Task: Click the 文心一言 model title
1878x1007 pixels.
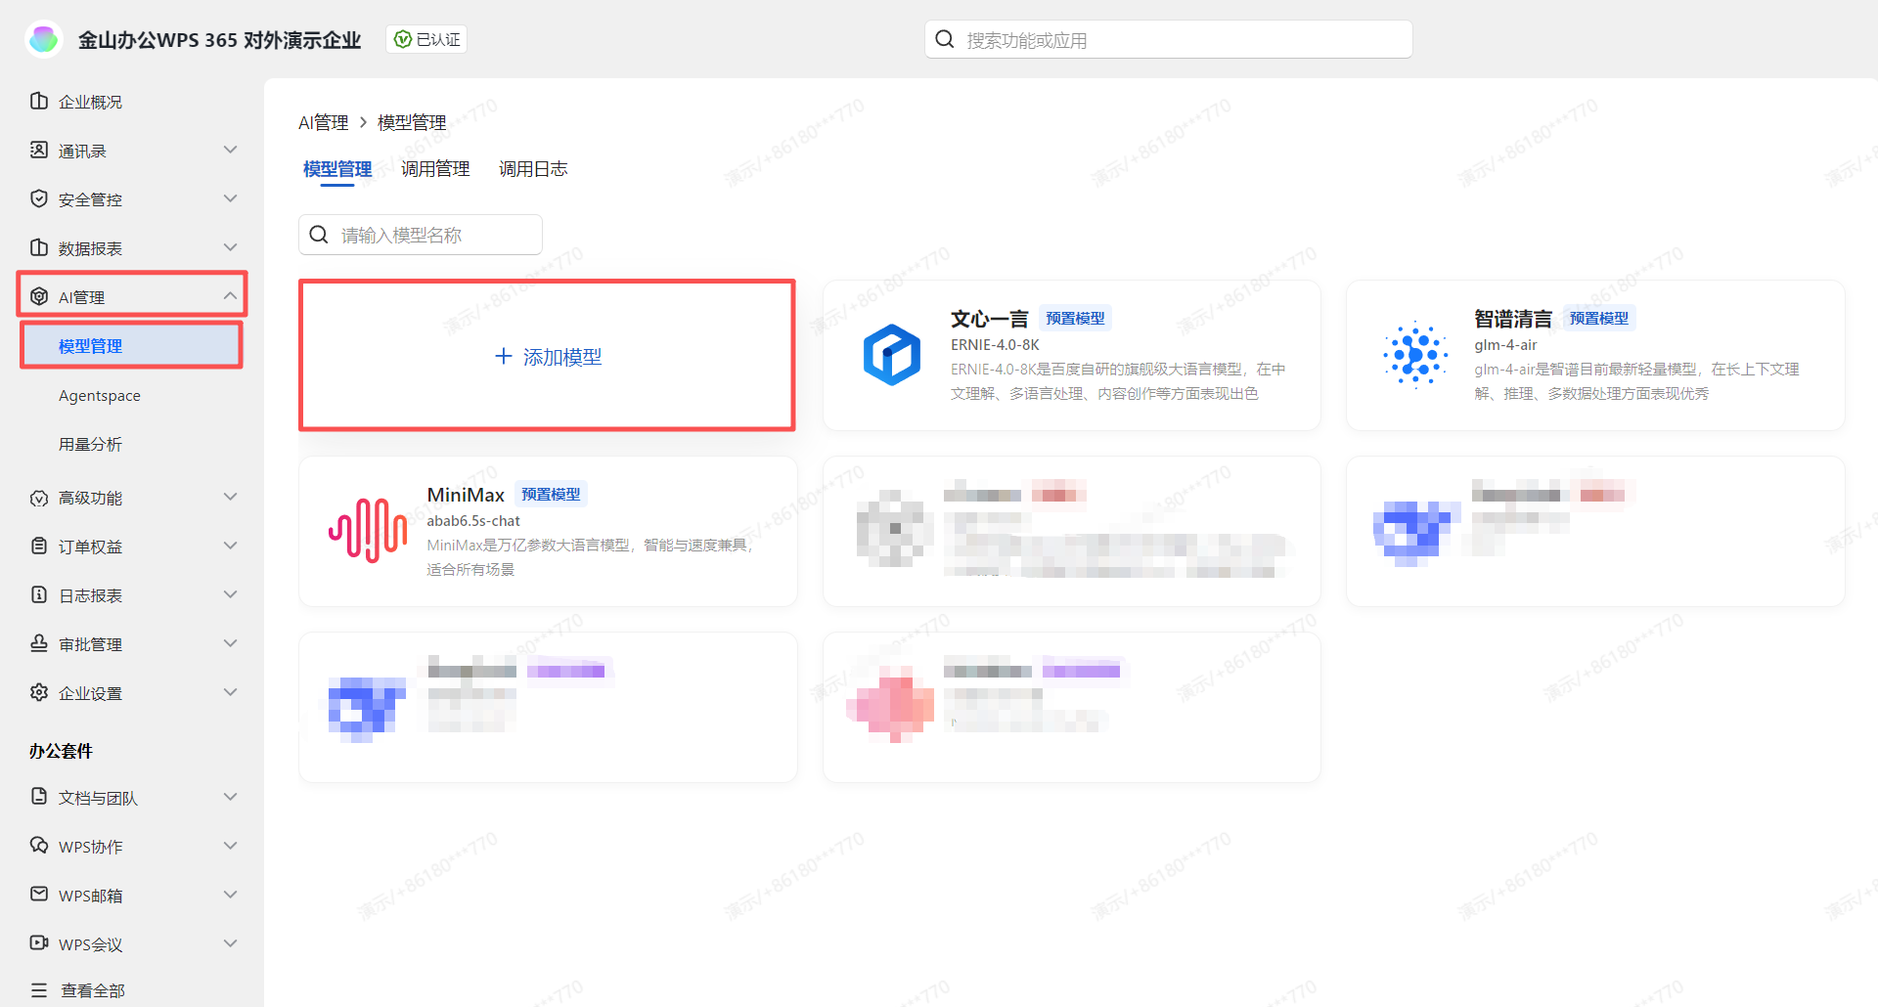Action: [x=989, y=319]
